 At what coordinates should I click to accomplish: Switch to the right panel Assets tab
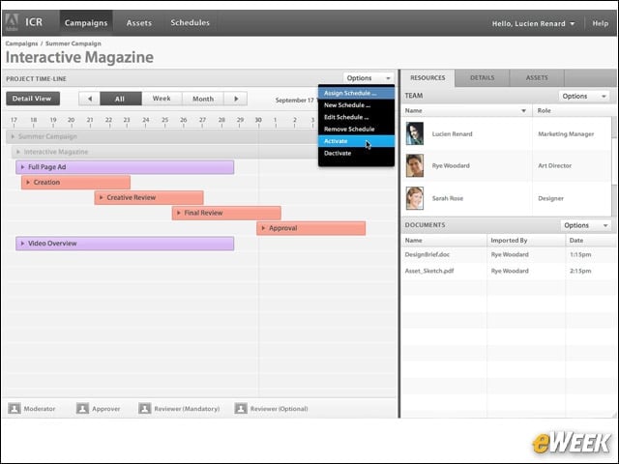[537, 77]
